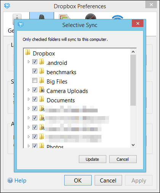Screen dimensions: 160x193
Task: Click the .android folder icon
Action: [x=42, y=62]
